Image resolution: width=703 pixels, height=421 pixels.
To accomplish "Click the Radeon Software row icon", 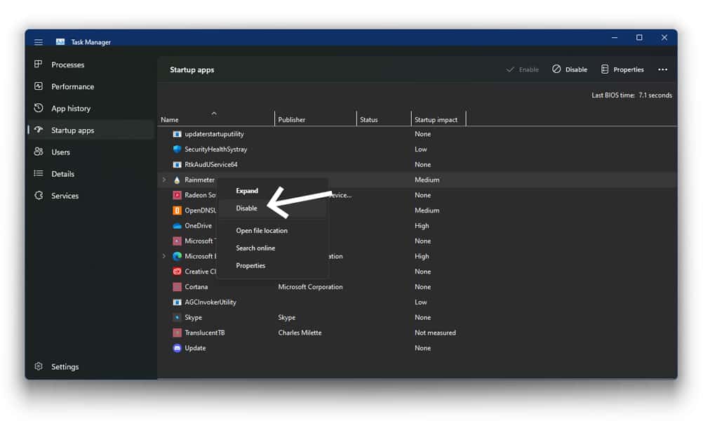I will tap(177, 195).
